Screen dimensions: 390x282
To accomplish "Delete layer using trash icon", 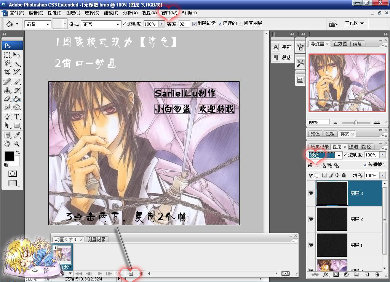I will pyautogui.click(x=377, y=274).
